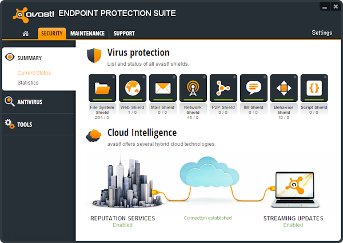The height and width of the screenshot is (243, 343).
Task: Switch to the Maintenance tab
Action: click(x=87, y=33)
